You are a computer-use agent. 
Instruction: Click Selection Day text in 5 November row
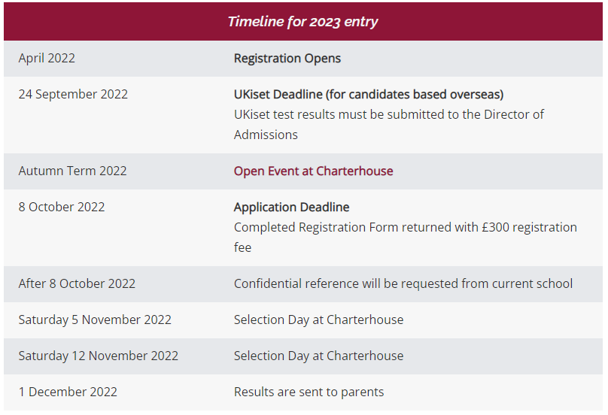318,320
